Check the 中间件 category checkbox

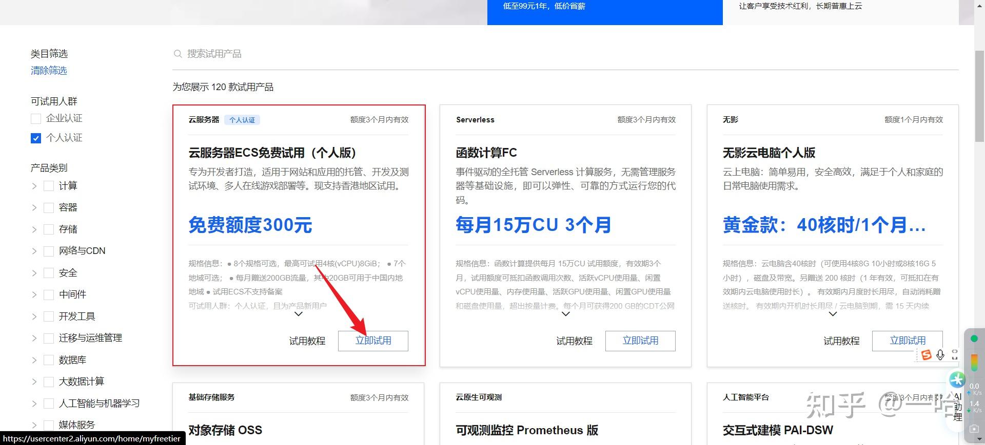pyautogui.click(x=49, y=294)
